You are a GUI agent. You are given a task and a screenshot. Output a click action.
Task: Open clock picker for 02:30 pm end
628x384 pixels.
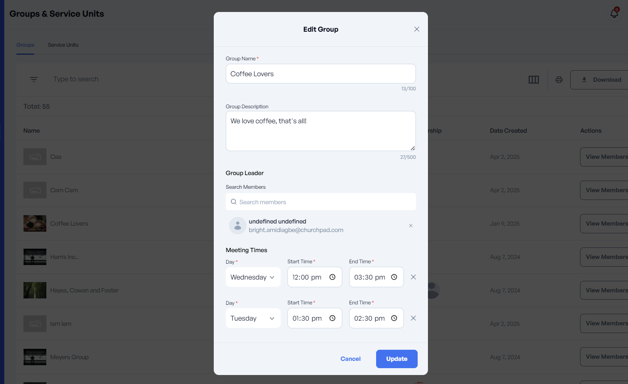point(394,318)
